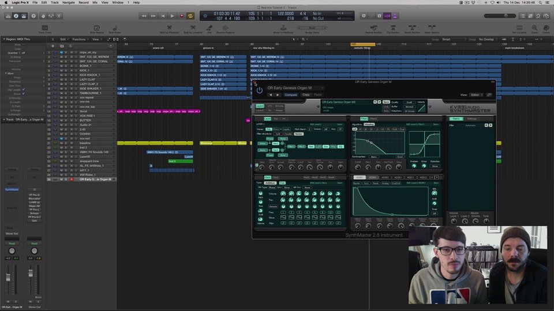Click the plugin Compare button

(x=291, y=94)
